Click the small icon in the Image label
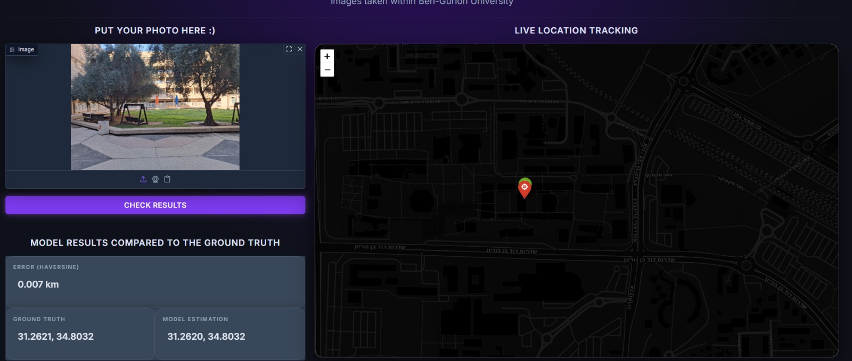The image size is (852, 361). (x=12, y=49)
